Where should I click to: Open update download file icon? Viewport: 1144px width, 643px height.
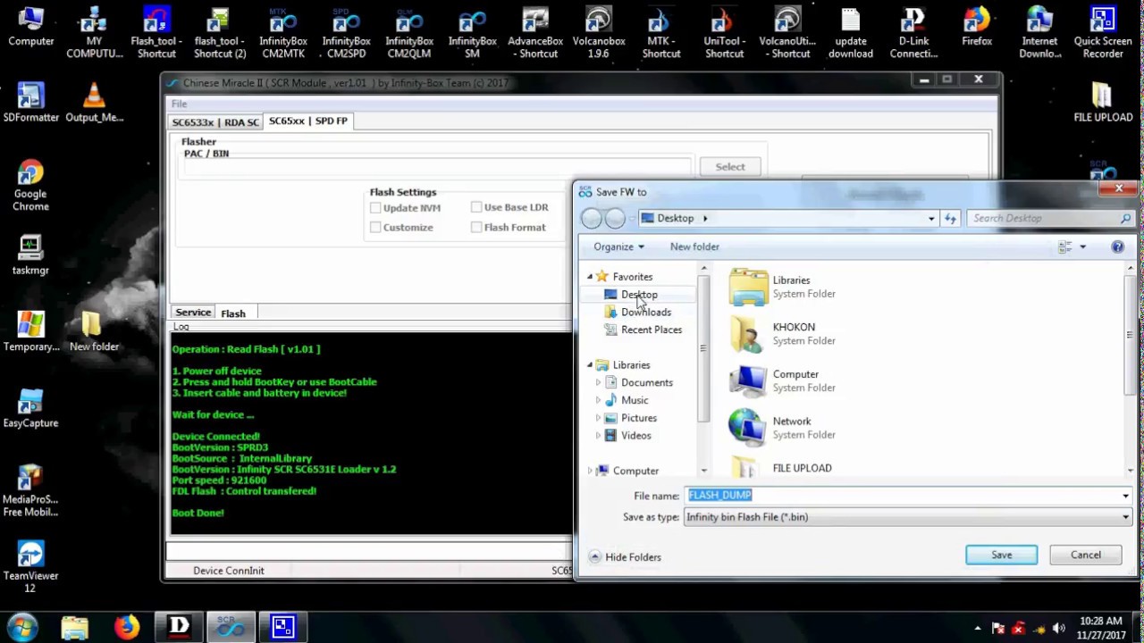(851, 34)
